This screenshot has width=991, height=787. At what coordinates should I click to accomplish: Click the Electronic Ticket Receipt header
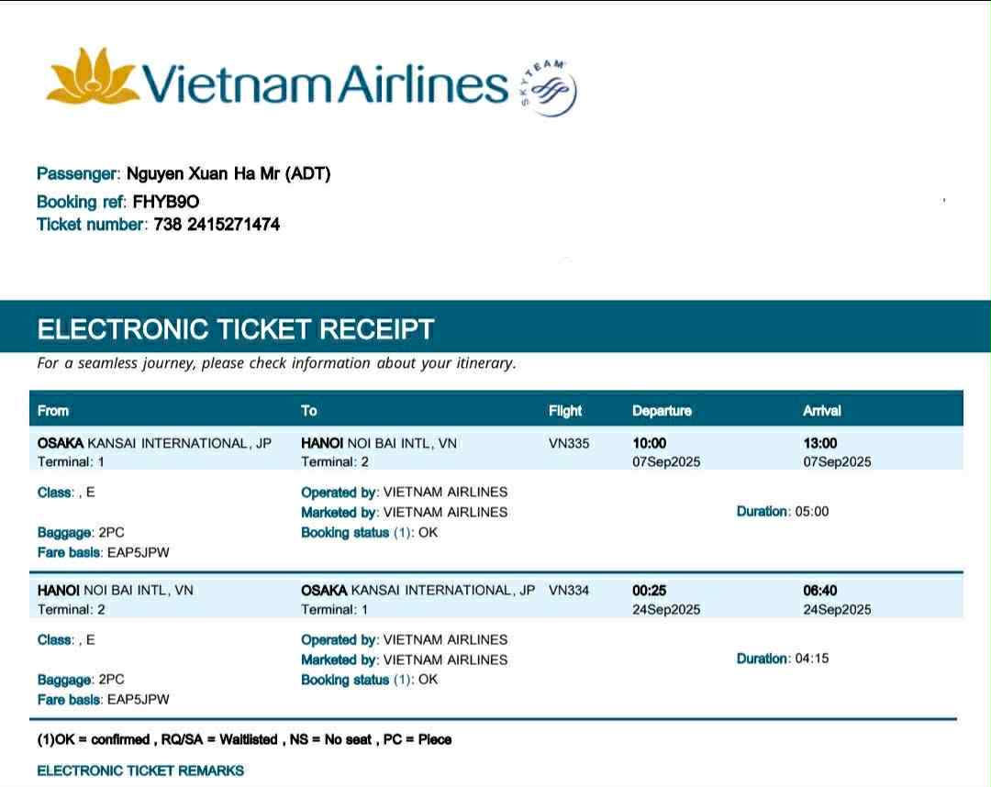pyautogui.click(x=236, y=329)
